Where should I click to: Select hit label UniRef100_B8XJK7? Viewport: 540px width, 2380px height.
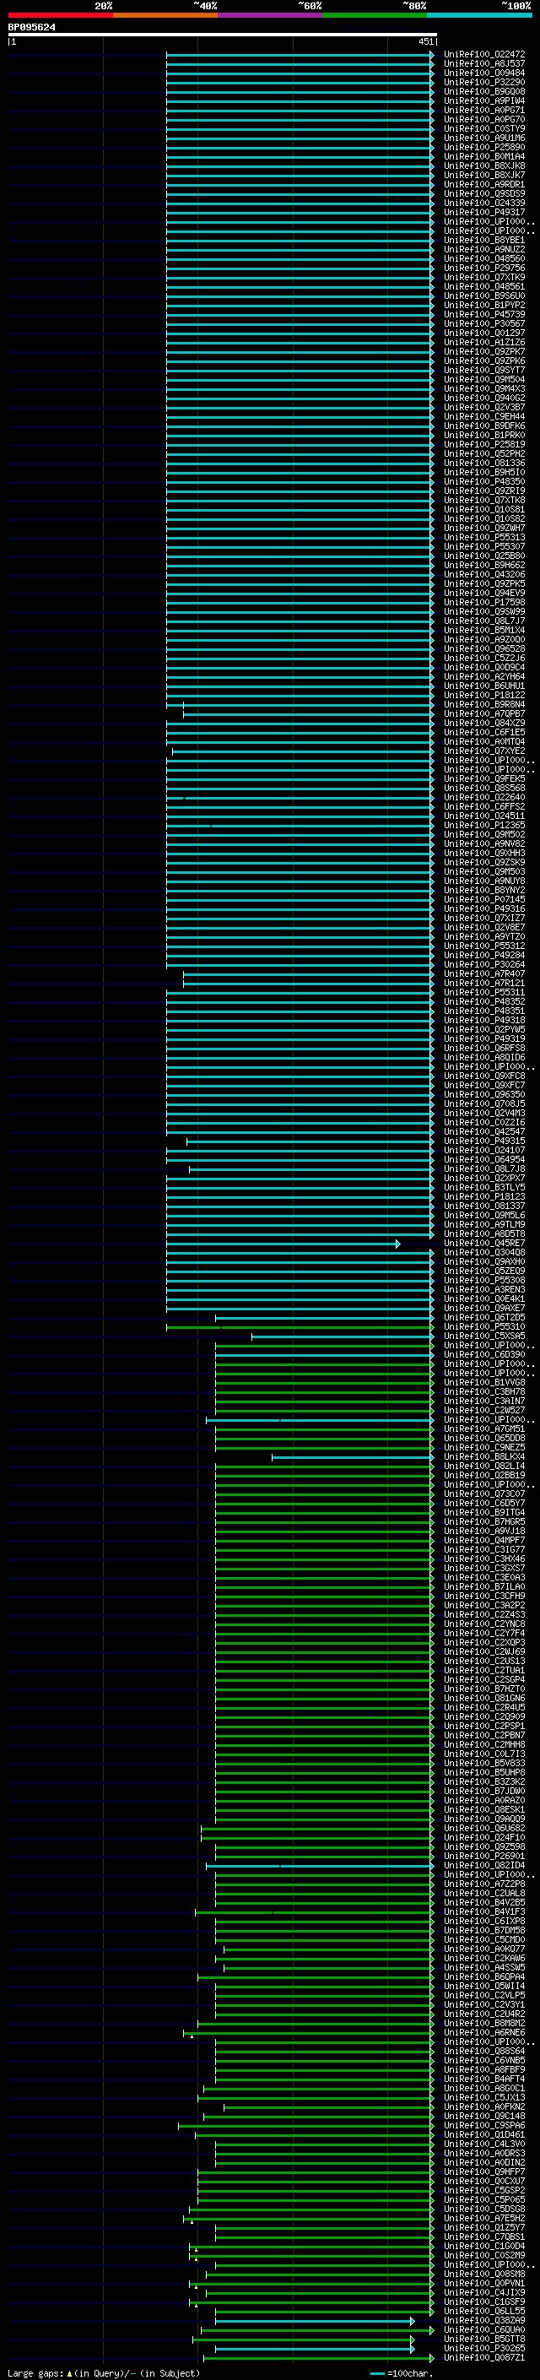484,175
